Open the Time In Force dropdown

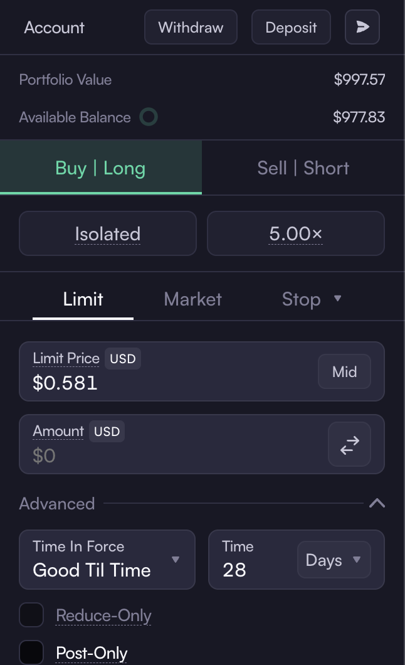(x=107, y=560)
